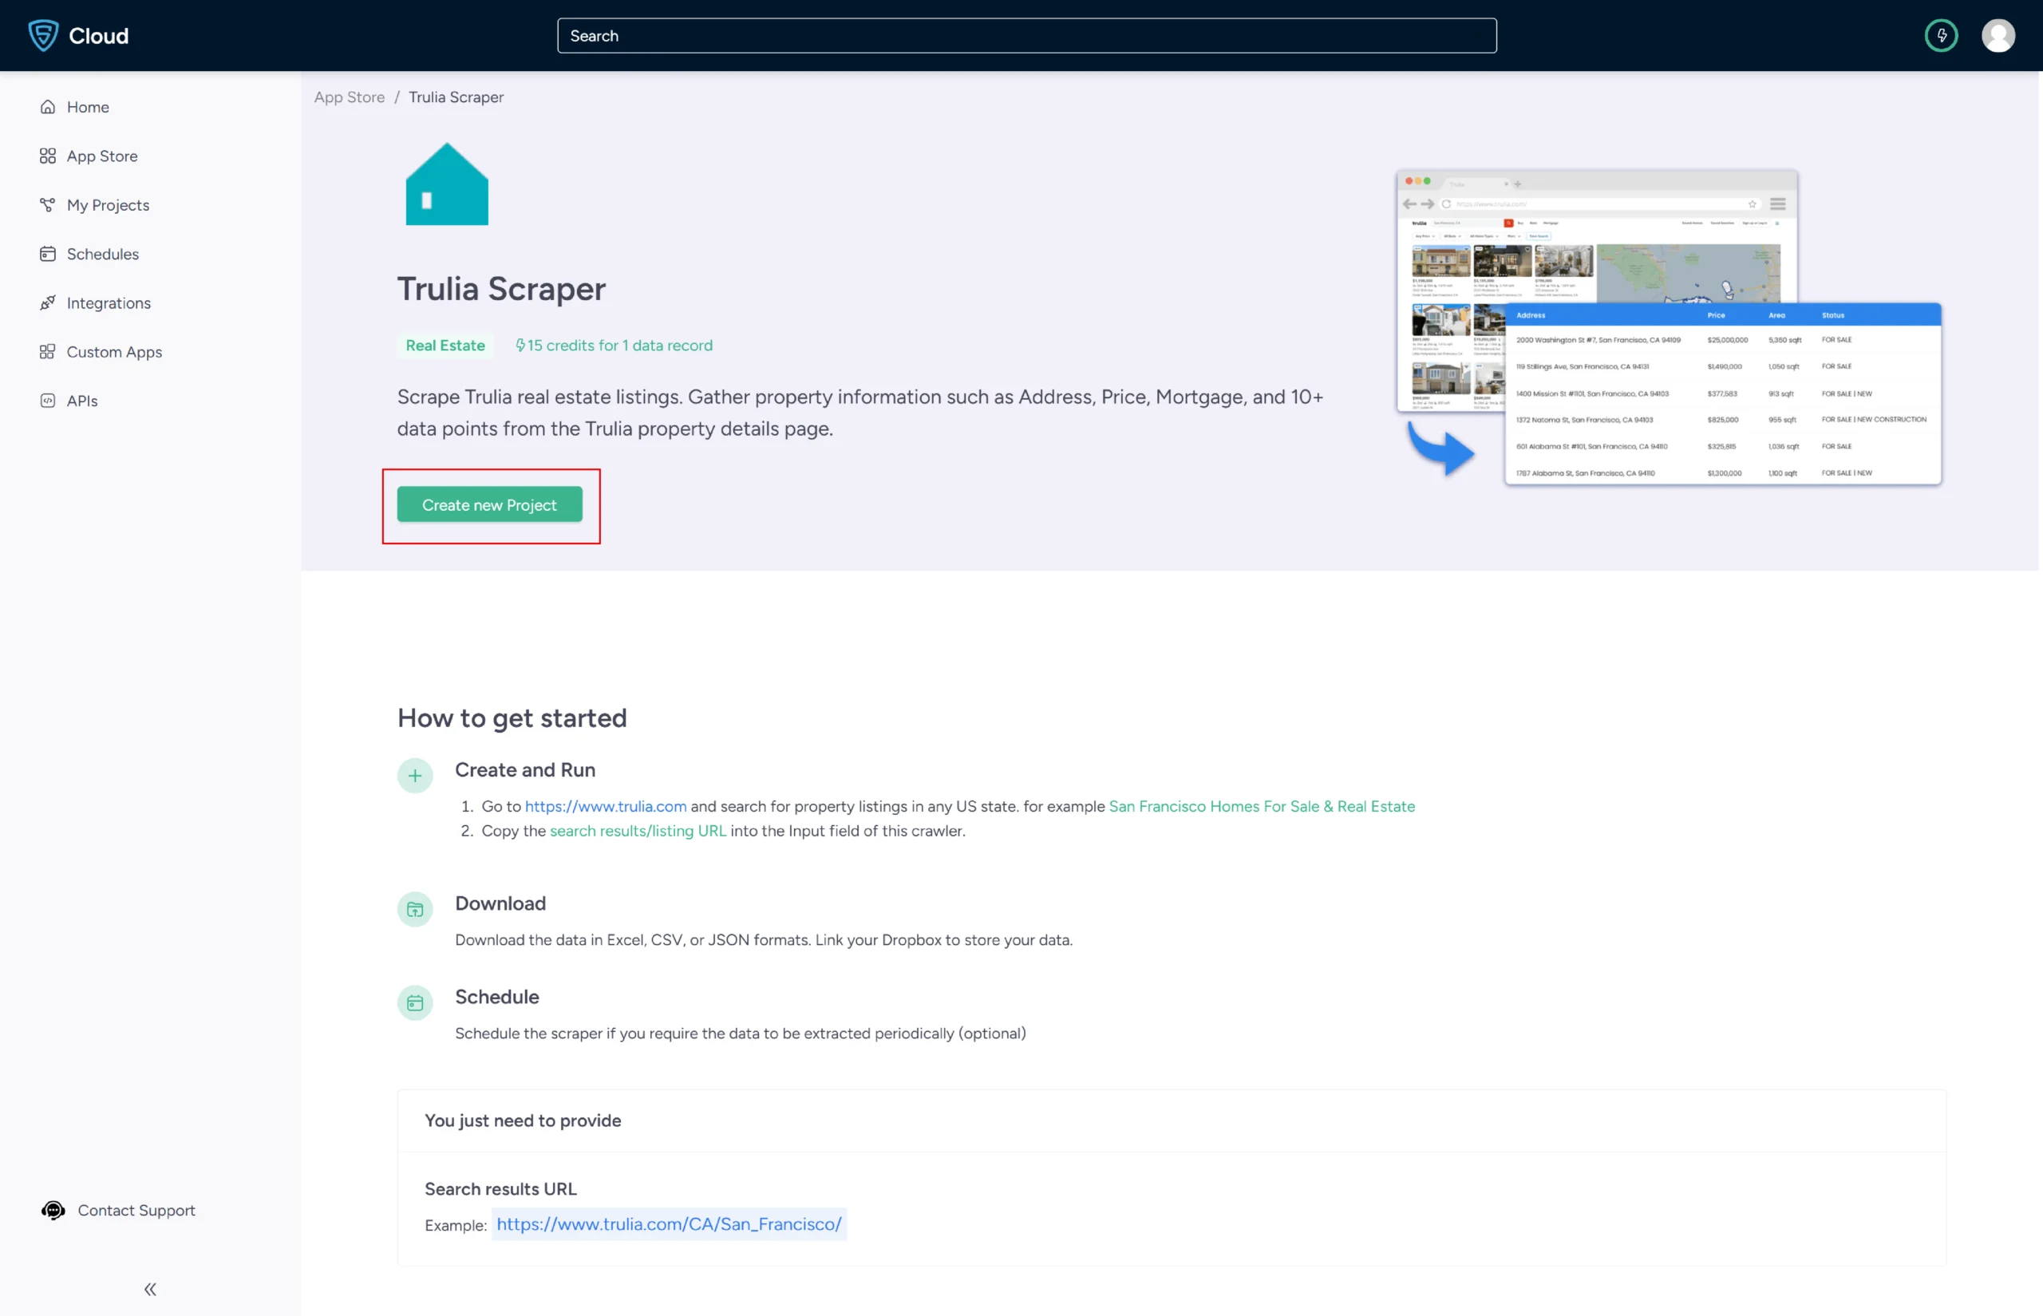Open the APIs sidebar item

[x=82, y=401]
